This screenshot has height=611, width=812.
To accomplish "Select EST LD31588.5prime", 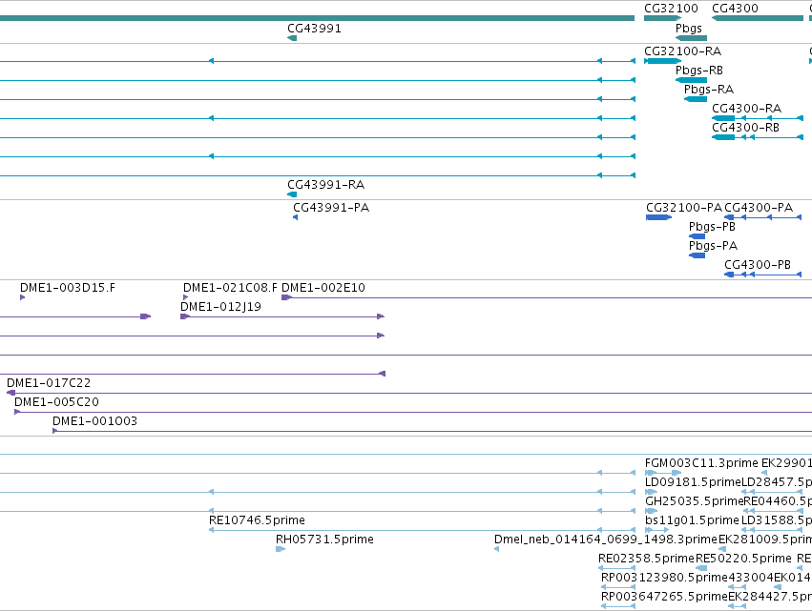I will [x=772, y=530].
